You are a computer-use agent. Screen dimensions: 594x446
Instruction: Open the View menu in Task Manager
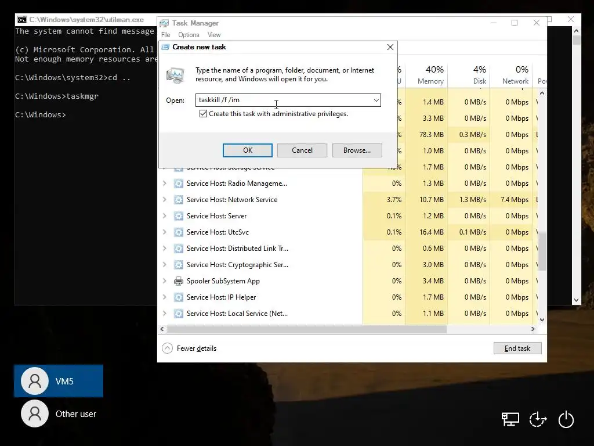(213, 35)
